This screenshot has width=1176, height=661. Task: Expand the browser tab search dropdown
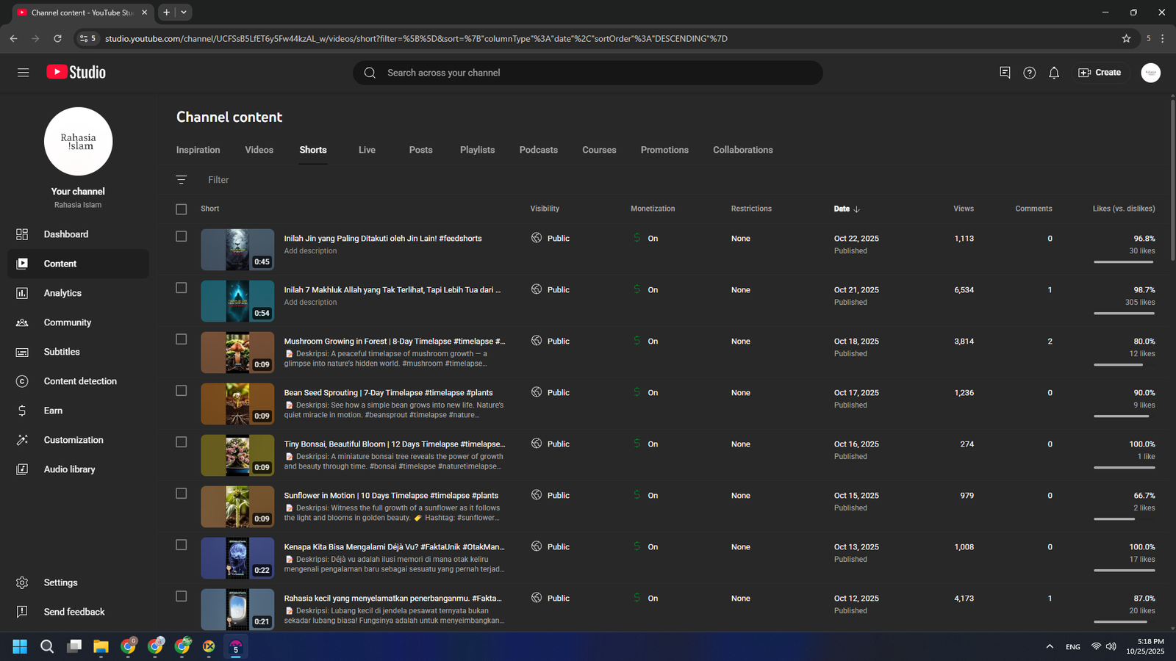point(184,12)
